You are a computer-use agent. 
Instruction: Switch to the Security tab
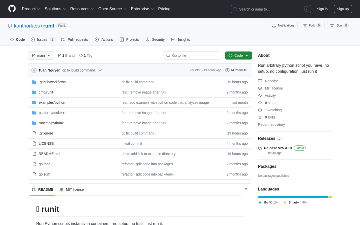pyautogui.click(x=155, y=39)
